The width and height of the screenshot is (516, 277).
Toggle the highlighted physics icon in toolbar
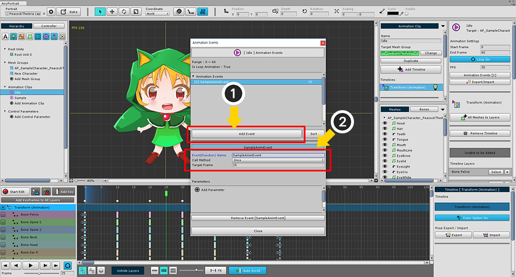pyautogui.click(x=203, y=12)
